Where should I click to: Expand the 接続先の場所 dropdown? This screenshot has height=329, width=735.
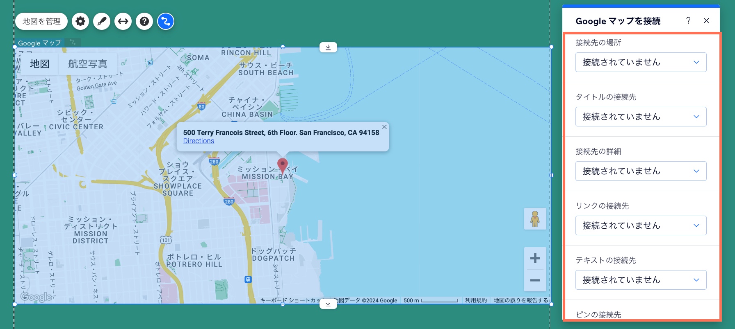point(641,62)
